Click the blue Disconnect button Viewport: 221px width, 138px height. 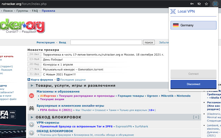pyautogui.click(x=193, y=84)
